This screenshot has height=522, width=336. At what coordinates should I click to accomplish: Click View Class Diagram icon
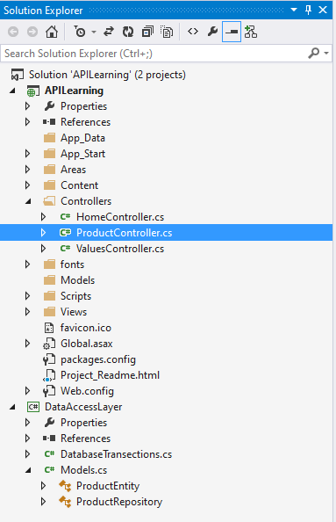click(251, 32)
